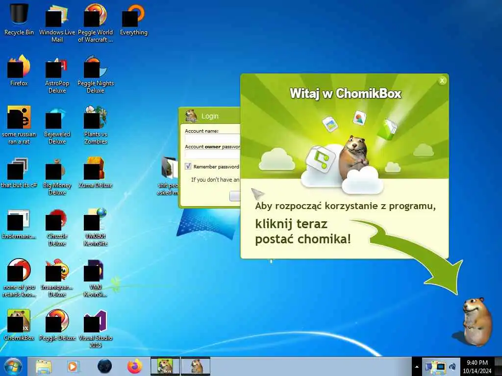Select Bejeweled Deluxe desktop icon
This screenshot has width=502, height=376.
57,125
